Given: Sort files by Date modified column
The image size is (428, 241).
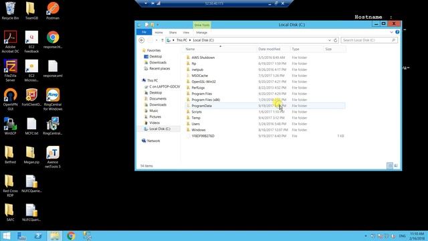Looking at the screenshot, I should point(274,49).
